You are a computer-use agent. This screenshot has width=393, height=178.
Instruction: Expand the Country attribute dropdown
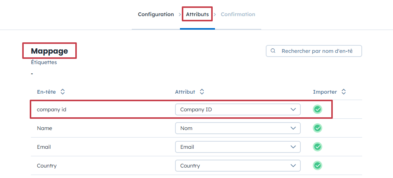click(x=238, y=166)
